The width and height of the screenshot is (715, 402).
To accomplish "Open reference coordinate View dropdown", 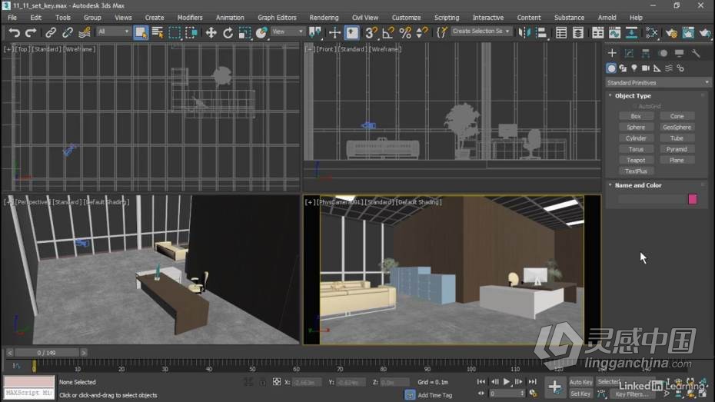I will 288,32.
